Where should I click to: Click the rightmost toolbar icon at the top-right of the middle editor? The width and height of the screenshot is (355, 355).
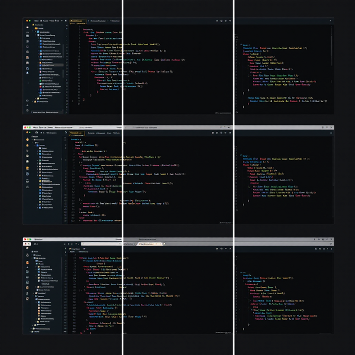click(x=229, y=133)
